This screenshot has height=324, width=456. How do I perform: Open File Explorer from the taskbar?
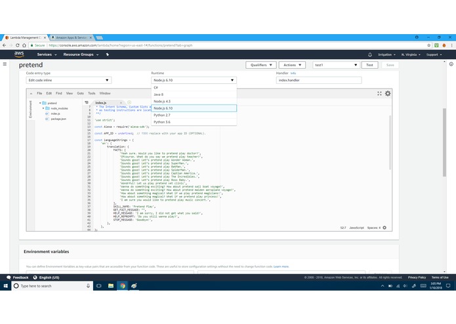[x=111, y=286]
